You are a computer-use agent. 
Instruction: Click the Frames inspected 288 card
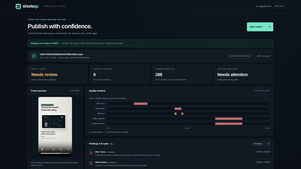pos(181,74)
